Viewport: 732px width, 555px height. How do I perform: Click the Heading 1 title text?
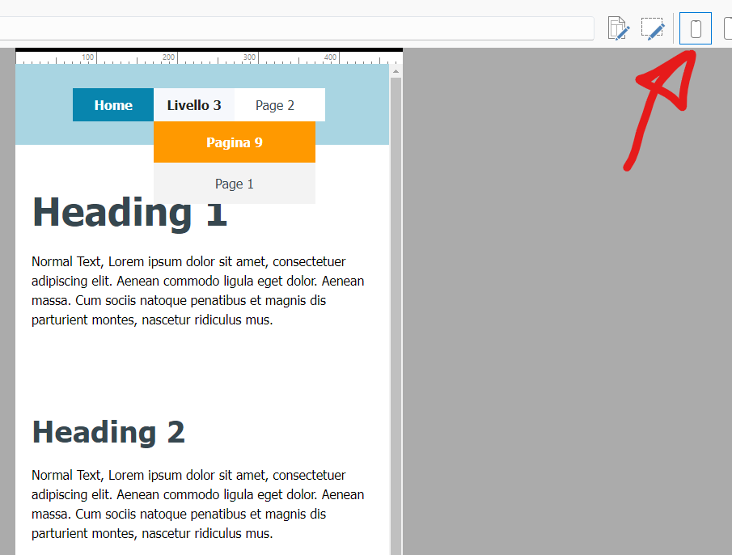pyautogui.click(x=129, y=213)
